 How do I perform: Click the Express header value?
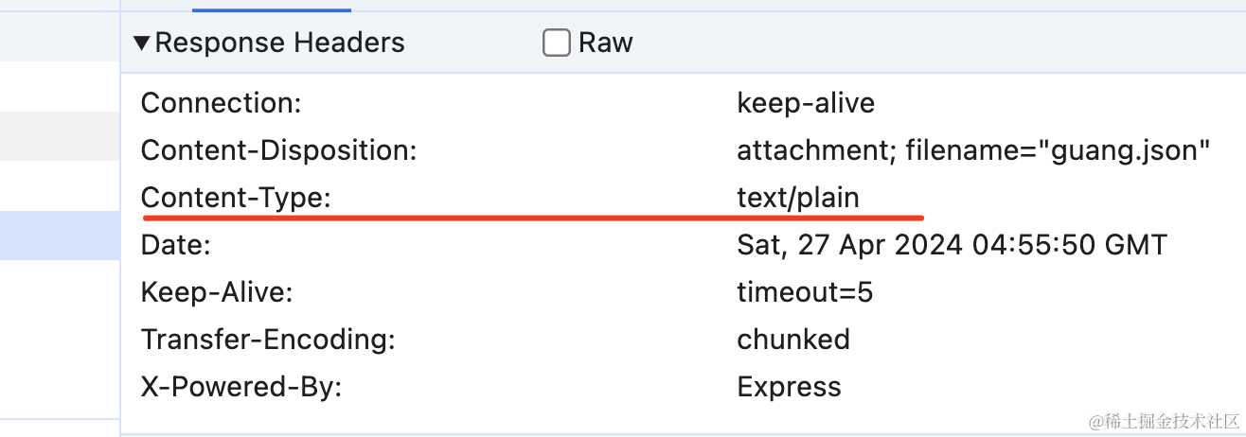pyautogui.click(x=789, y=387)
